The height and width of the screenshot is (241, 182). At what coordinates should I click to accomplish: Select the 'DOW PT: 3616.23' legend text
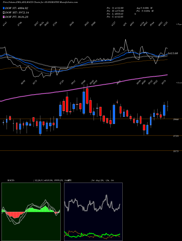coord(16,17)
